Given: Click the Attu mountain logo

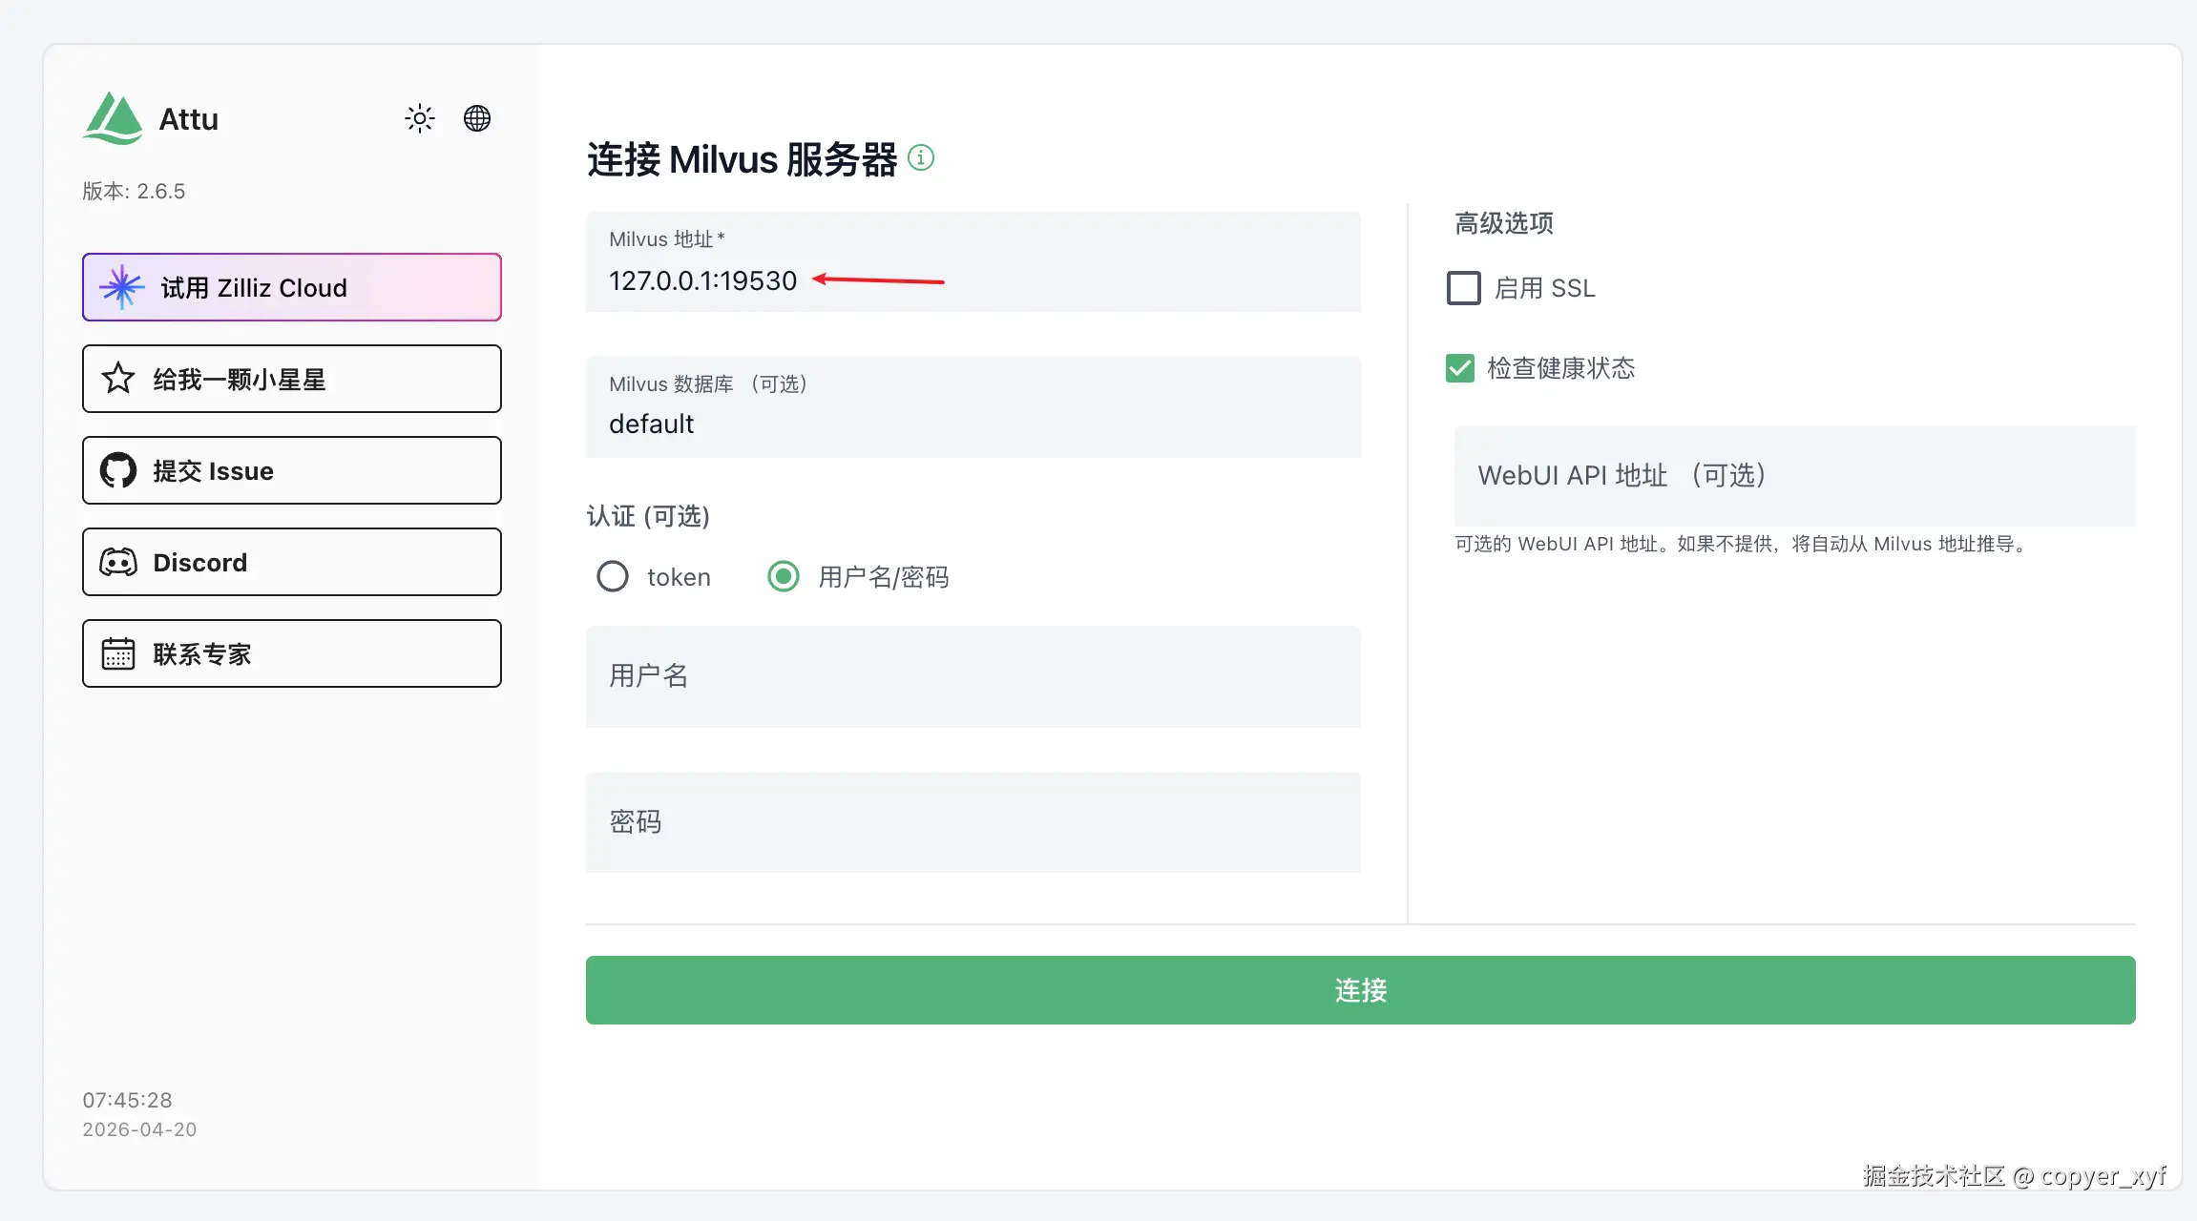Looking at the screenshot, I should coord(113,118).
